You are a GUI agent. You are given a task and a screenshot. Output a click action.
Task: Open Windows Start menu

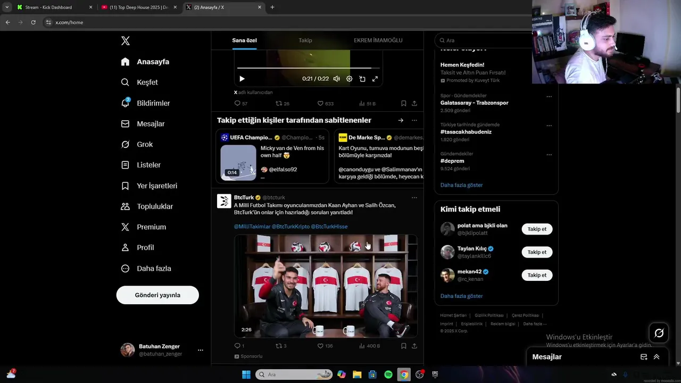246,374
